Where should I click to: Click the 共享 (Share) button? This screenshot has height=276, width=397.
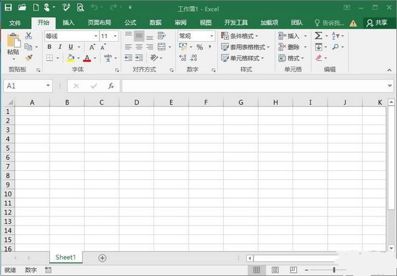377,23
